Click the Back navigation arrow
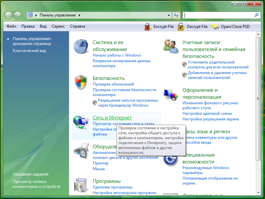265x199 pixels. click(x=8, y=15)
